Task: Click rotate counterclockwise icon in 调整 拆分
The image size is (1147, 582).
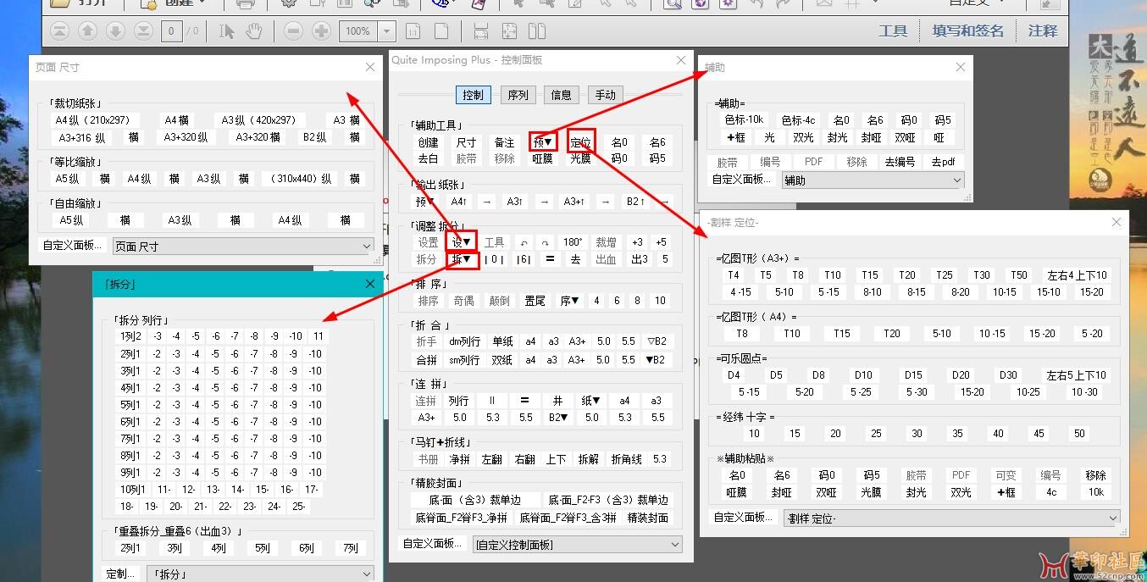Action: tap(524, 242)
